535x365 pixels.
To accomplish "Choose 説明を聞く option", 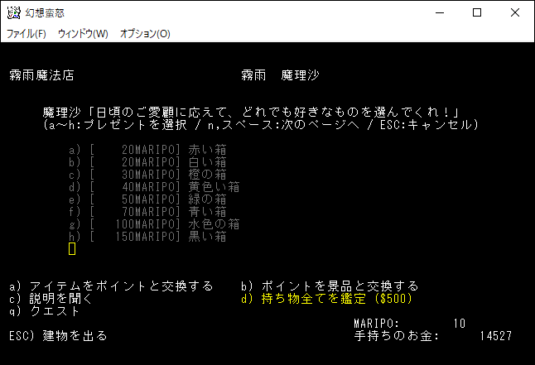I will (x=51, y=299).
